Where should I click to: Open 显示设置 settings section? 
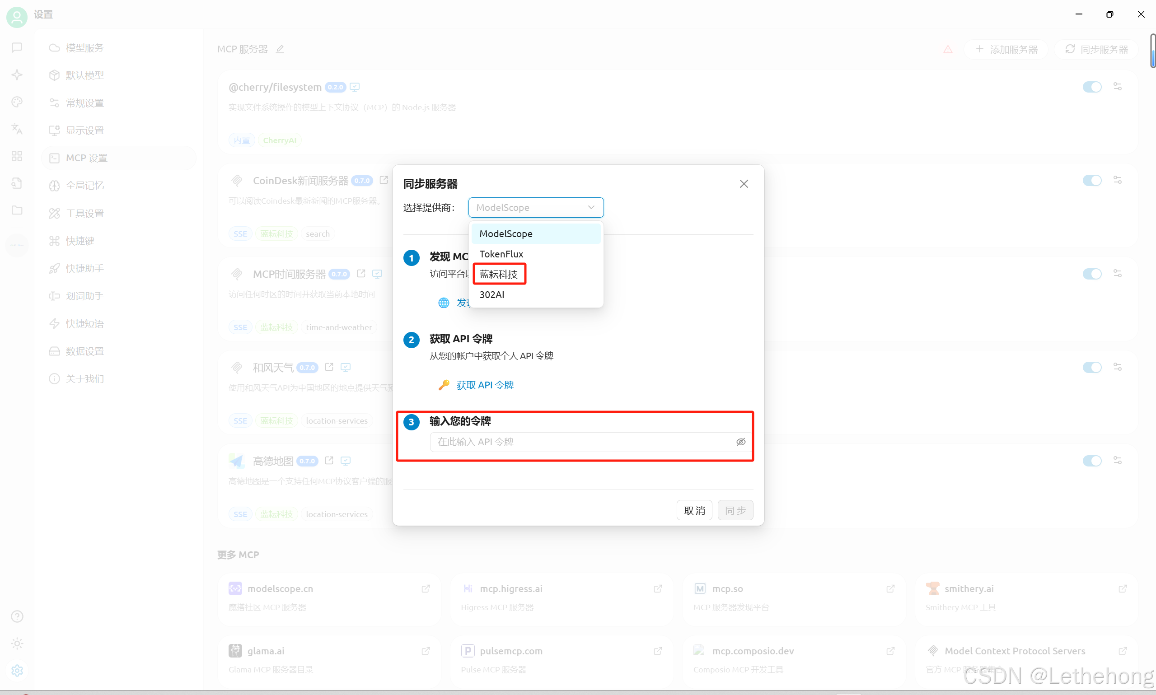coord(119,131)
